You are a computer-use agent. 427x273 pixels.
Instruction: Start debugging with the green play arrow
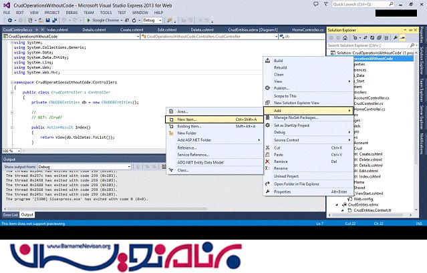[x=88, y=20]
